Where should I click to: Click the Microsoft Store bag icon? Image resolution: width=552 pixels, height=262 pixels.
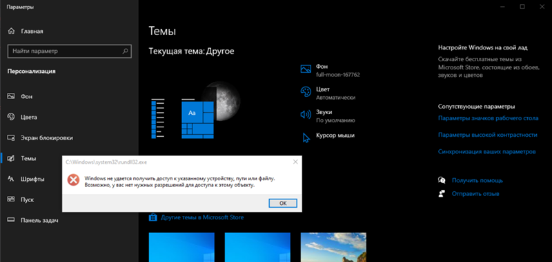pyautogui.click(x=152, y=217)
